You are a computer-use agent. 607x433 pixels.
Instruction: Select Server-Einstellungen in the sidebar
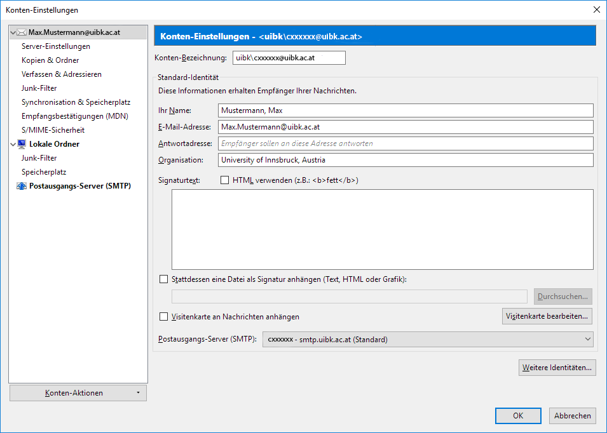pyautogui.click(x=56, y=46)
